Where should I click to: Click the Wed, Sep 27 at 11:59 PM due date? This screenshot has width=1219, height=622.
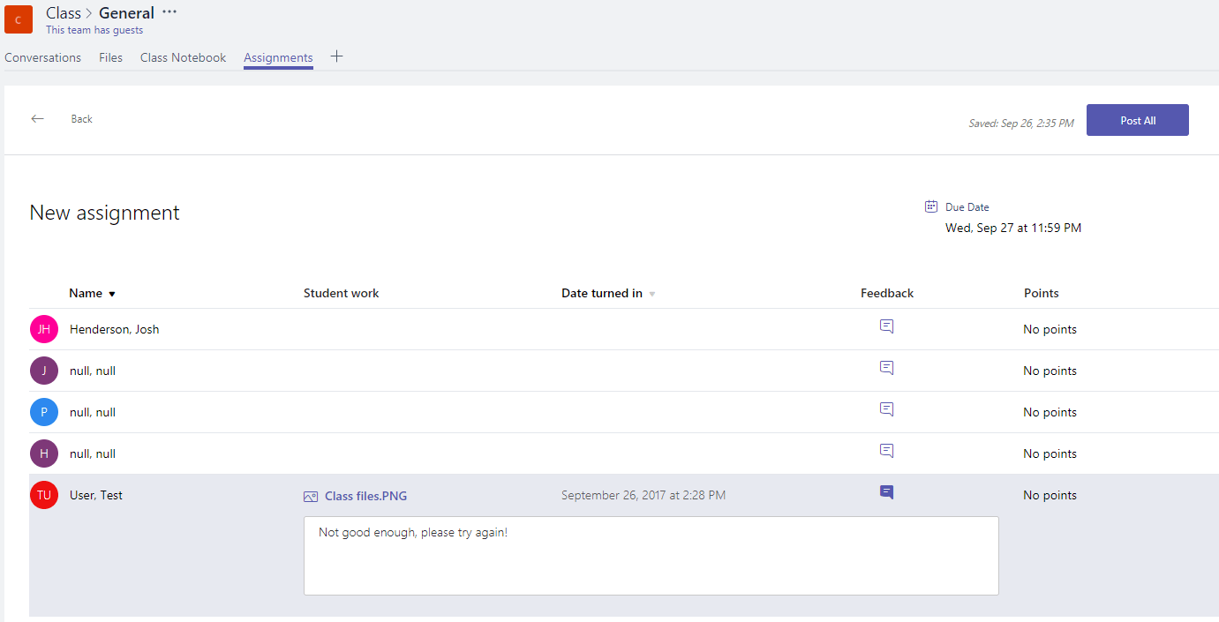1013,228
